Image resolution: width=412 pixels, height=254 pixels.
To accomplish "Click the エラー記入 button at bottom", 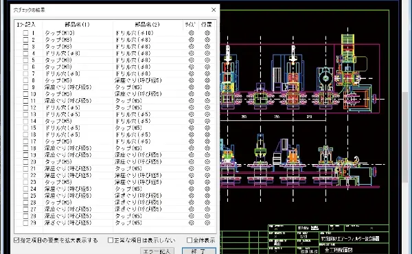I will pos(157,251).
